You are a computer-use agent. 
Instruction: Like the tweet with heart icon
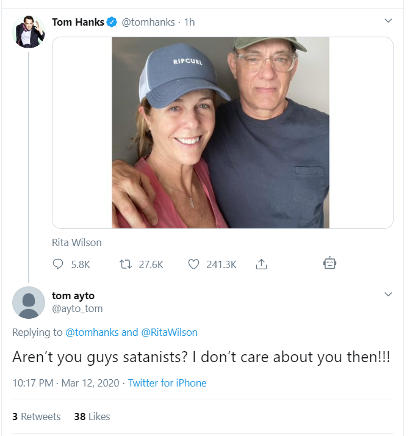pyautogui.click(x=193, y=264)
